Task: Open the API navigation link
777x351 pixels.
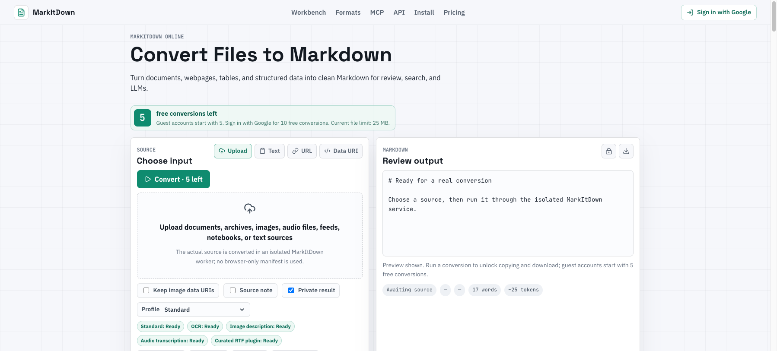Action: coord(399,13)
